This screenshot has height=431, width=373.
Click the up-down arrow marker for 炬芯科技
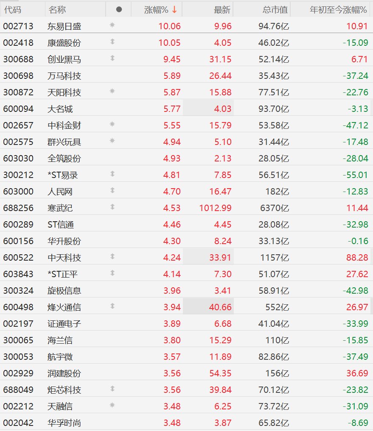coord(112,389)
